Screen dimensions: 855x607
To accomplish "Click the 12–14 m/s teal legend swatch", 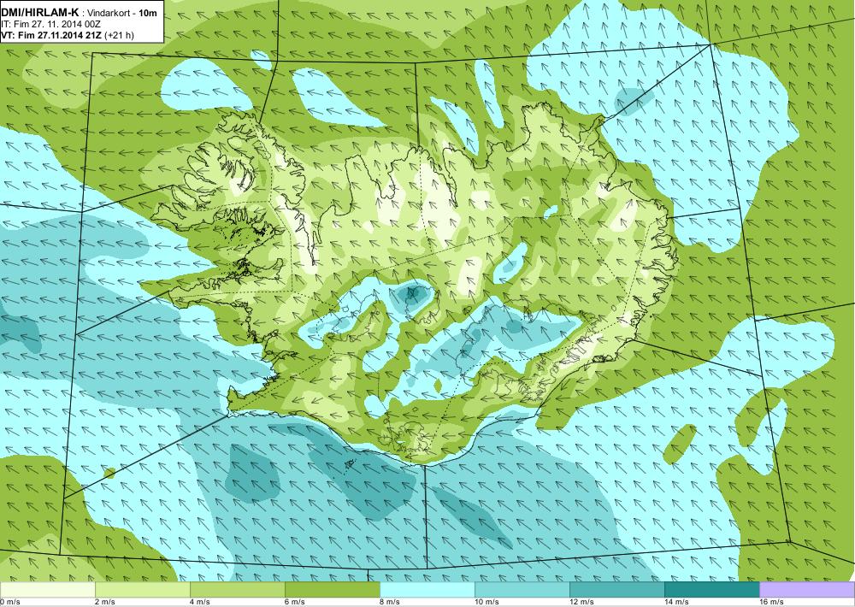I will [617, 589].
